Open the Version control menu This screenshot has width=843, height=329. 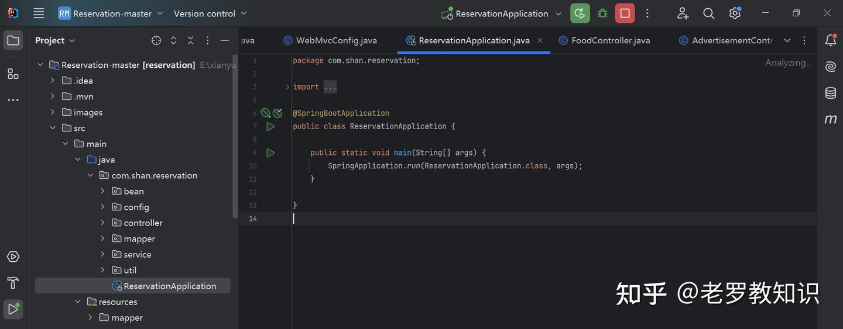point(210,13)
